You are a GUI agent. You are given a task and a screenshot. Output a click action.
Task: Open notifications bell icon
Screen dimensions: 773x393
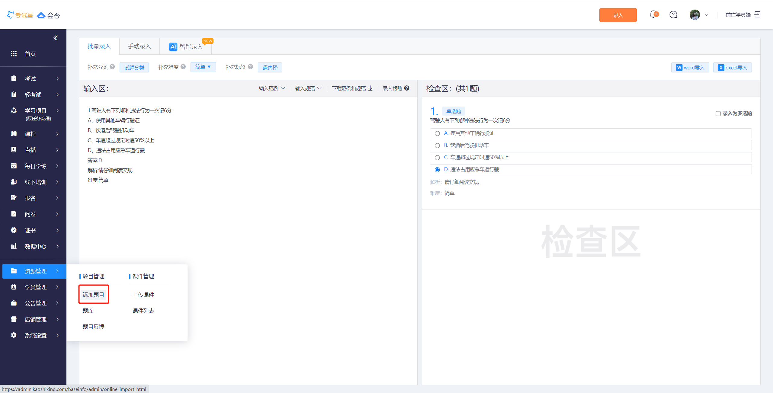pos(653,14)
